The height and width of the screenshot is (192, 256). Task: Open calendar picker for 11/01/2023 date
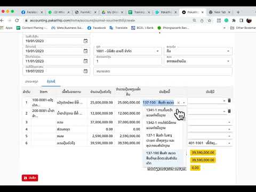click(85, 61)
